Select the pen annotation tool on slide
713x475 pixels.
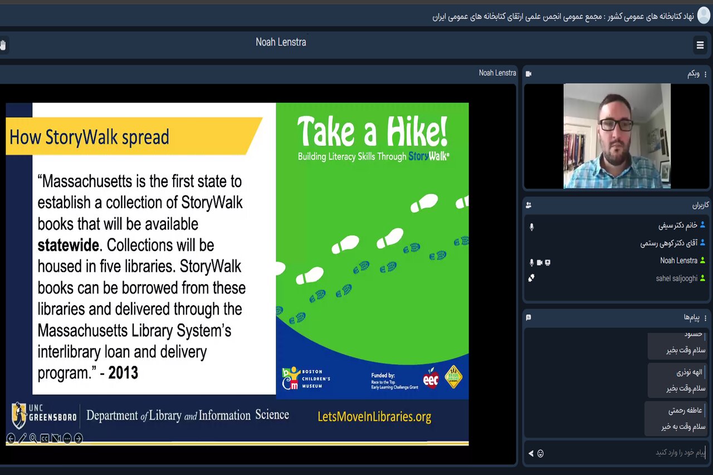(x=22, y=438)
